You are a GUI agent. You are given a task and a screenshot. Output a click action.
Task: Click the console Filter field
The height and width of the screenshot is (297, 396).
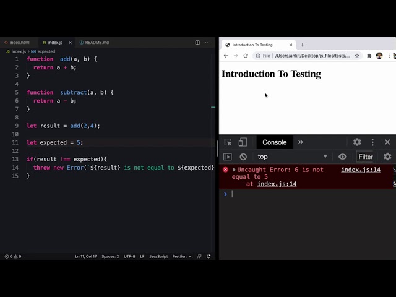tap(366, 157)
